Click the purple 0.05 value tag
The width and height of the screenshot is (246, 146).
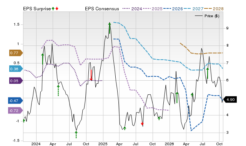coord(16,81)
